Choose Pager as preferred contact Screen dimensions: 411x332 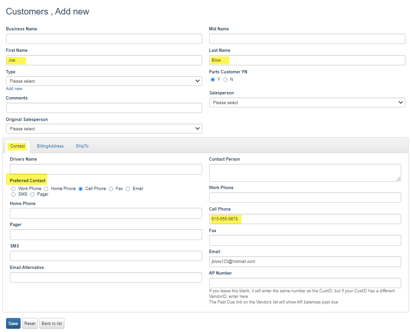point(33,194)
